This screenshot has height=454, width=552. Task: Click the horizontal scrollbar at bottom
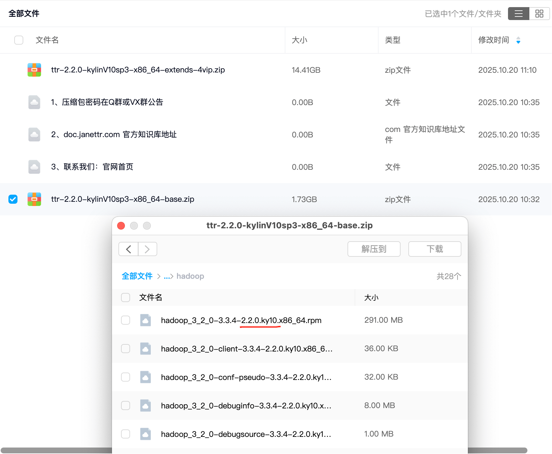coord(55,450)
